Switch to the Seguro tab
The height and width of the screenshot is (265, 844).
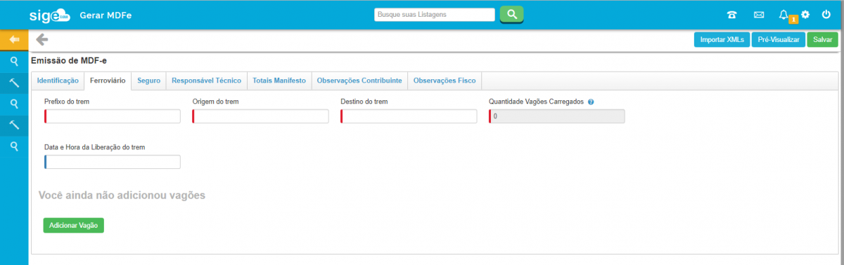148,81
